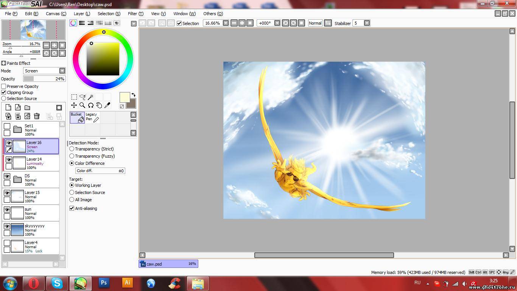Viewport: 517px width, 291px height.
Task: Zoom out with toolbar minus button
Action: (x=234, y=23)
